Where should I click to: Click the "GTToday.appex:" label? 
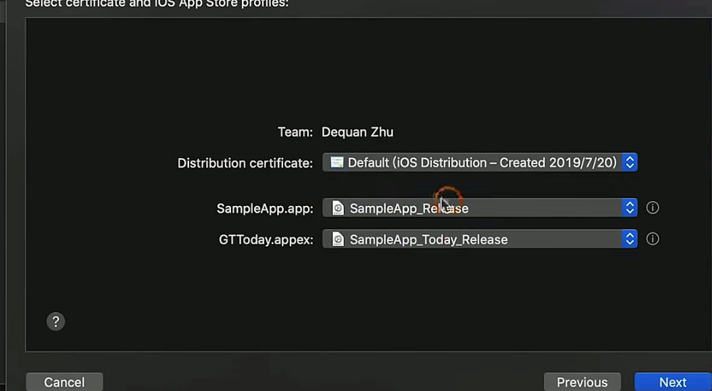266,240
